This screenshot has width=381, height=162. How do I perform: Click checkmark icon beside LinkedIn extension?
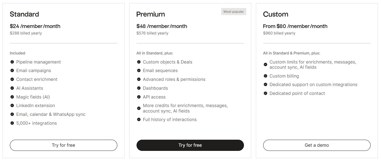coord(12,105)
